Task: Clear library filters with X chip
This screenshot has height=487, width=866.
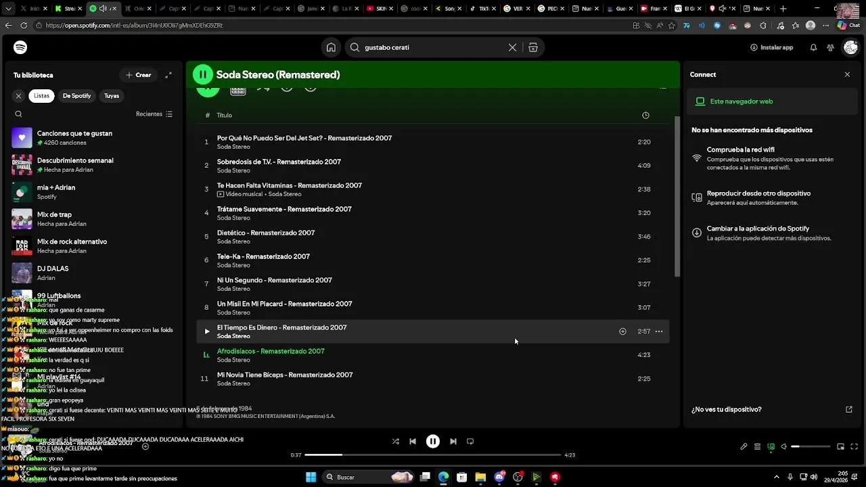Action: [x=19, y=96]
